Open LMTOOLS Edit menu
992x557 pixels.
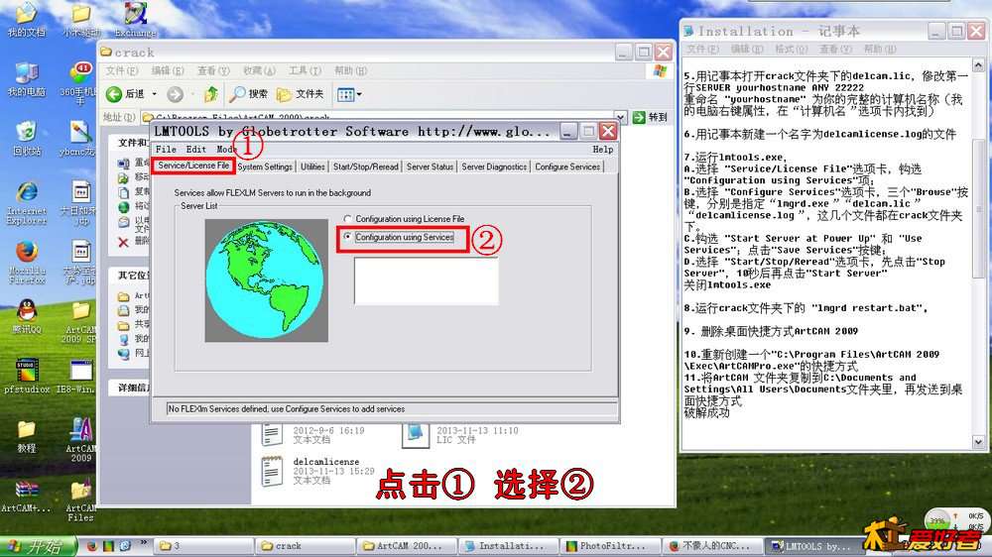195,150
